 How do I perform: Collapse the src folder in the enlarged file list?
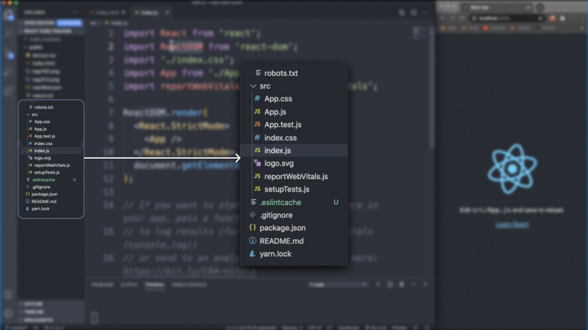tap(254, 86)
